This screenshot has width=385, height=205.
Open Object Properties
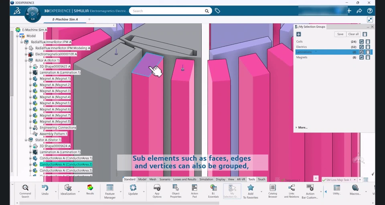(x=176, y=191)
